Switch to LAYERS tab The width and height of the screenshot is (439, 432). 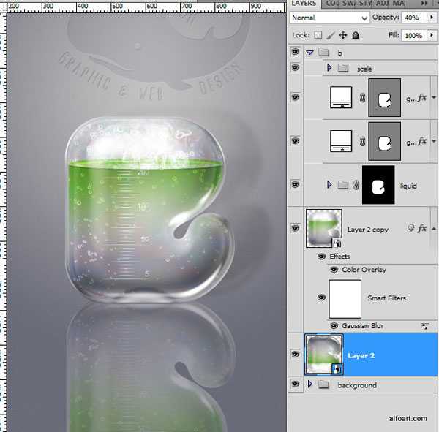(x=304, y=4)
